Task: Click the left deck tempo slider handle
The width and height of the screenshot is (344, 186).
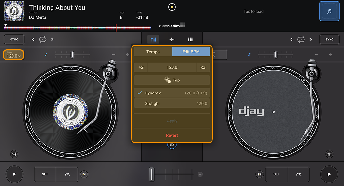Action: point(72,55)
